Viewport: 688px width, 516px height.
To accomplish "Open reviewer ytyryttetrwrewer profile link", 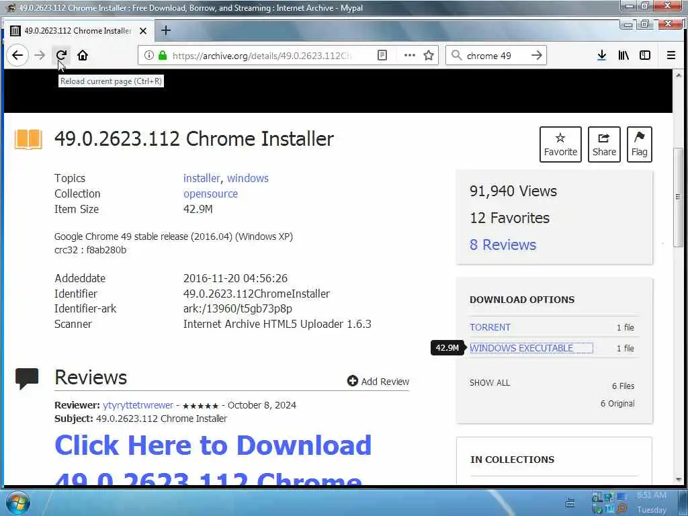I will [138, 405].
